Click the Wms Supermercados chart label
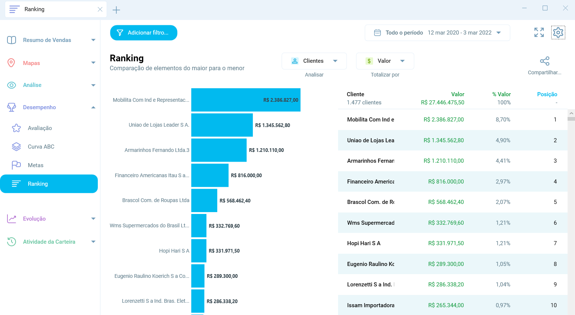Image resolution: width=575 pixels, height=315 pixels. (x=150, y=225)
